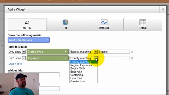169x95 pixels.
Task: Select the Timeline widget type tab
Action: tap(104, 24)
